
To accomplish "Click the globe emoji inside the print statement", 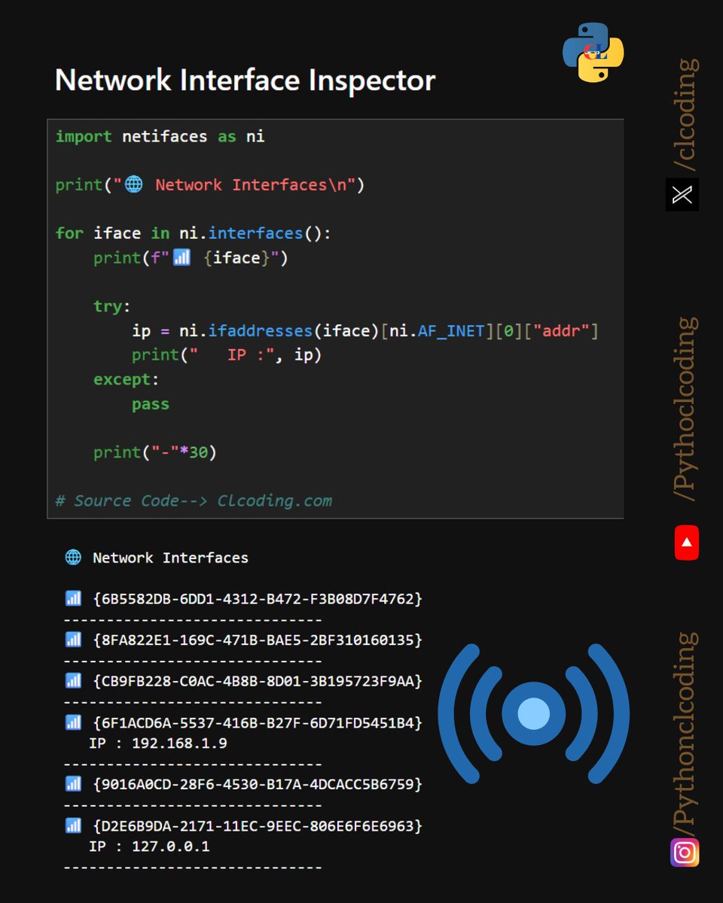I will pyautogui.click(x=133, y=184).
